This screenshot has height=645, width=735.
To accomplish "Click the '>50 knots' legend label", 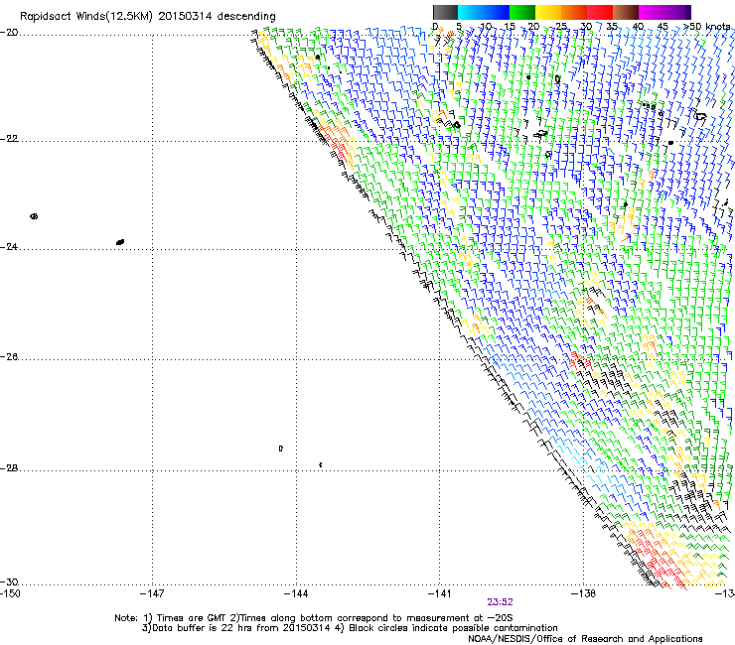I will coord(706,27).
